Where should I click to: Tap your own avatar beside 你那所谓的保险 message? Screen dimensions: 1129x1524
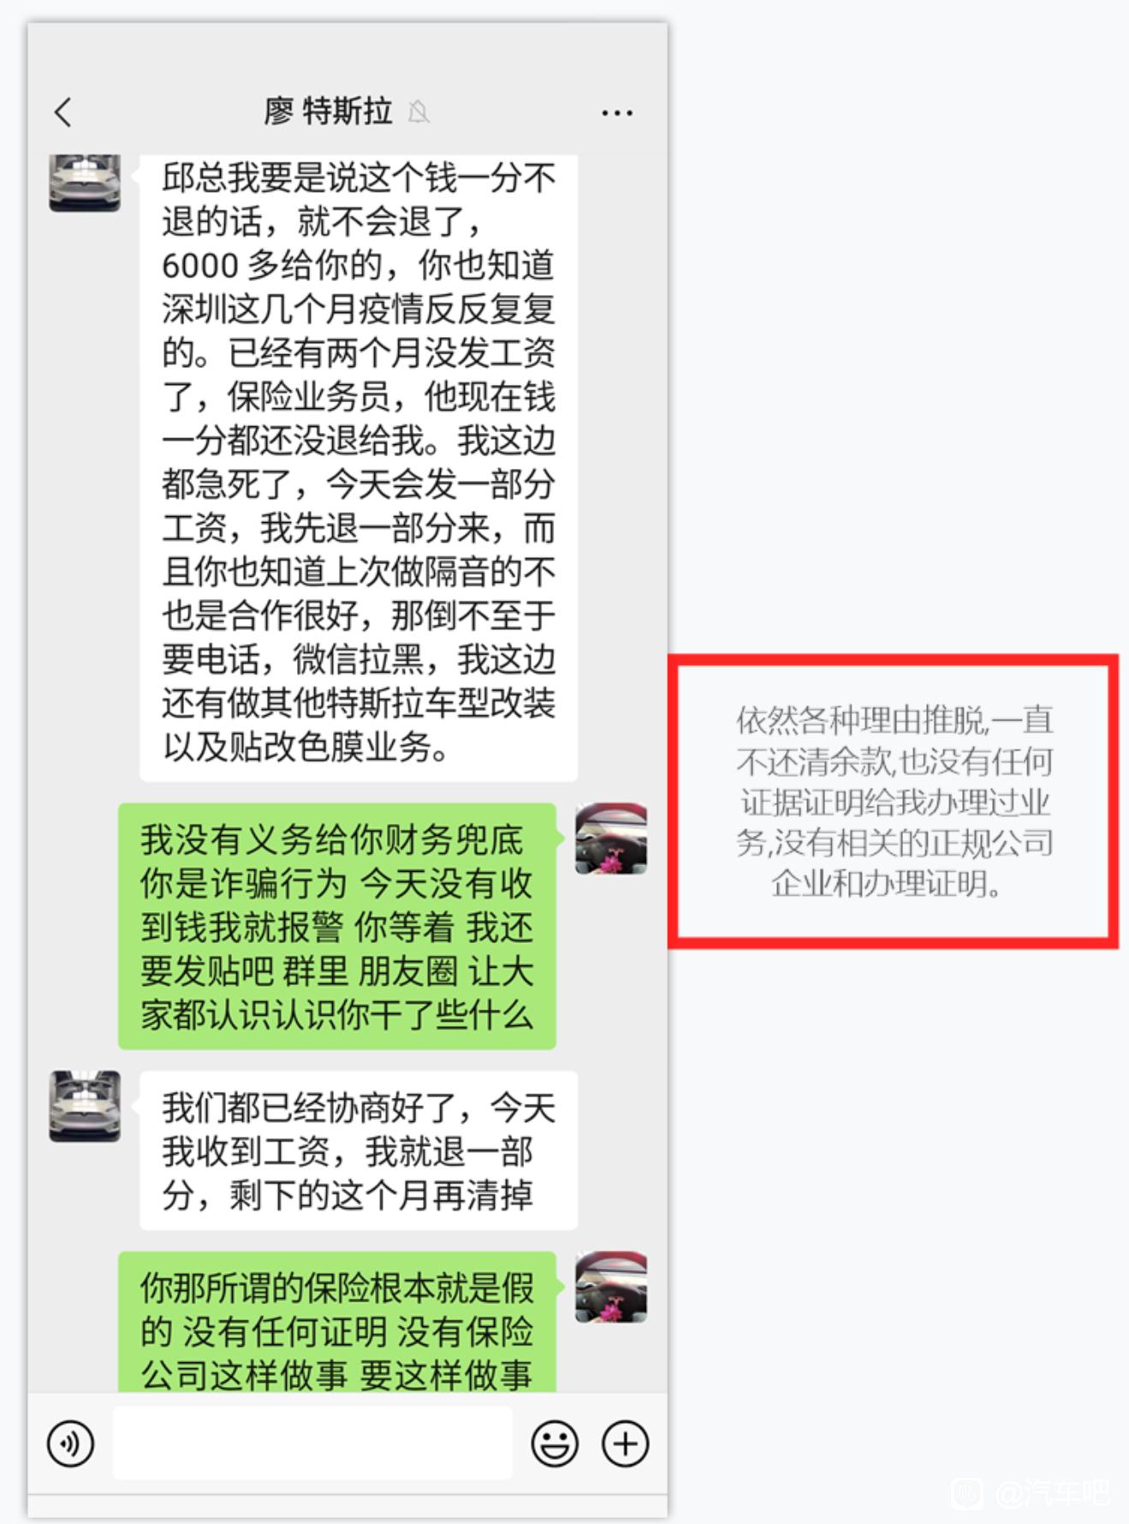(611, 1286)
